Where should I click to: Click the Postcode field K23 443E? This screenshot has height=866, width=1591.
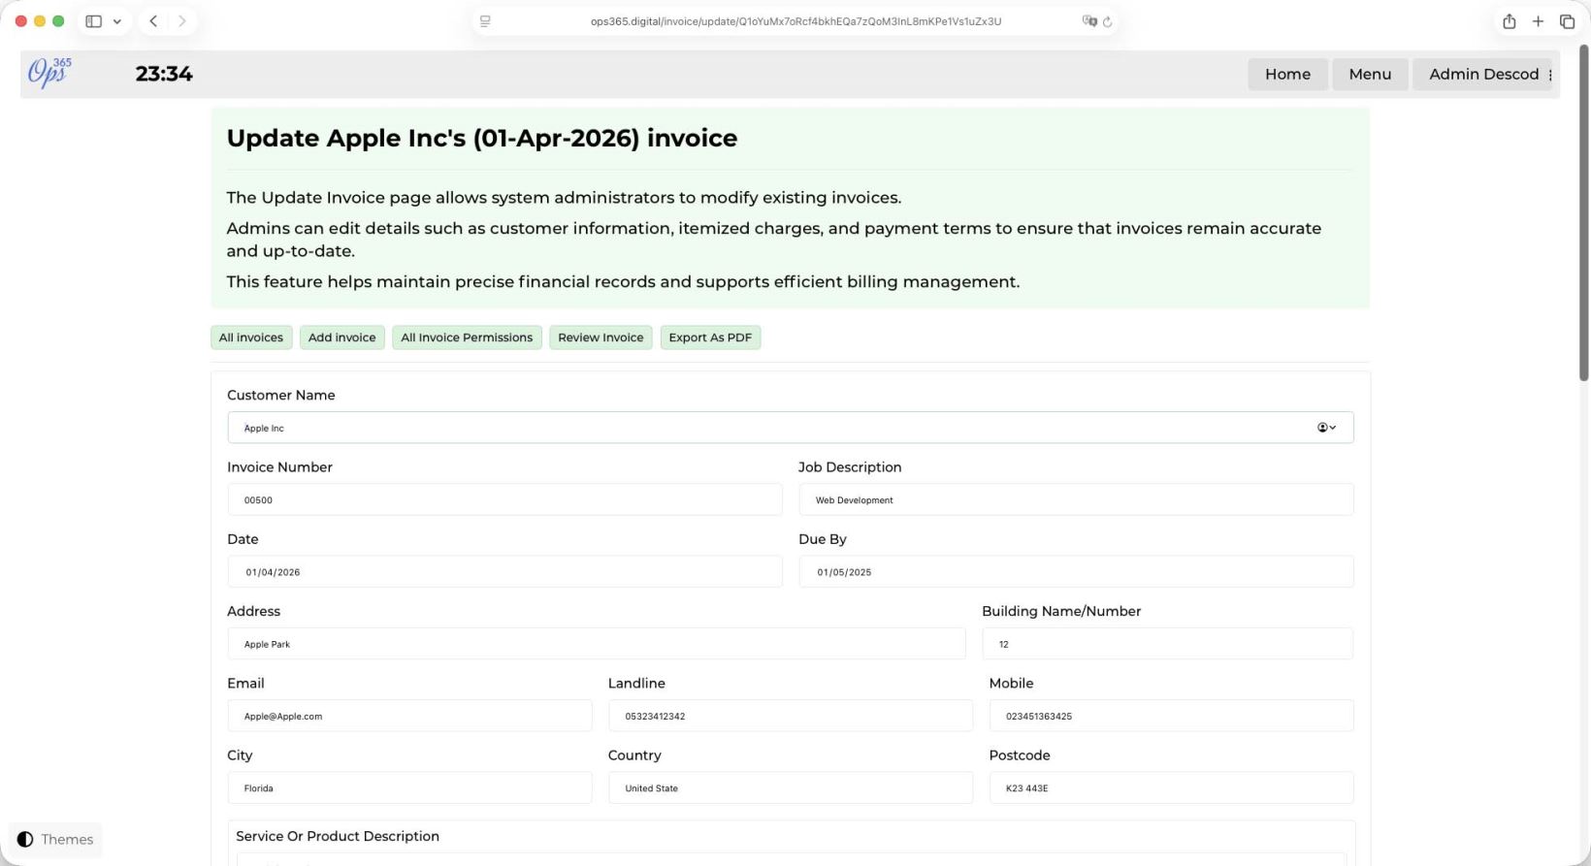[x=1171, y=788]
